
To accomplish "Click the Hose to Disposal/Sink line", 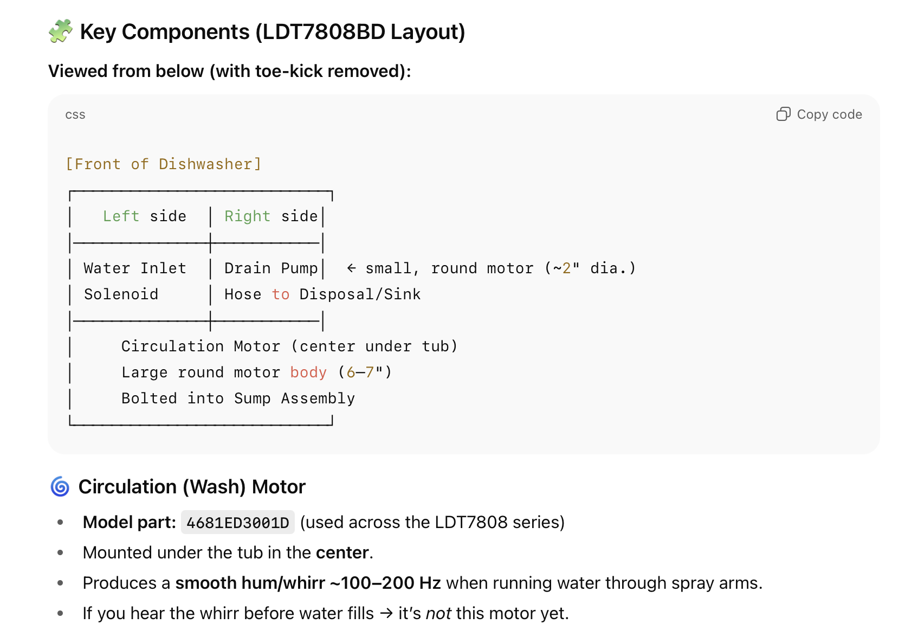I will click(x=322, y=294).
